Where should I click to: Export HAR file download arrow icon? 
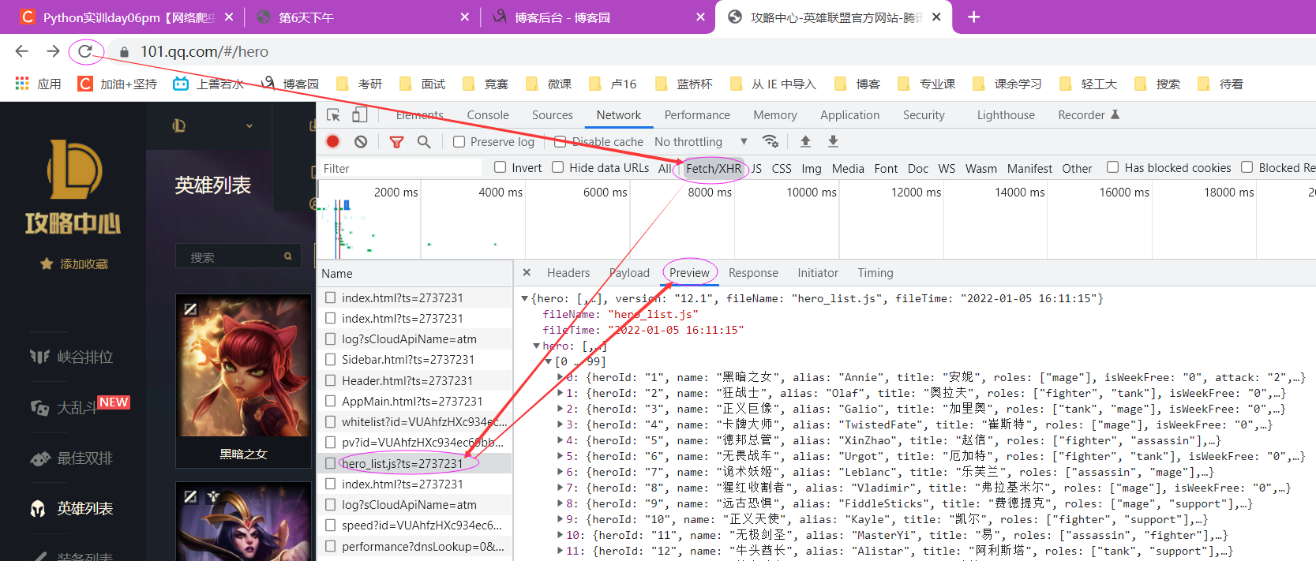click(x=833, y=141)
